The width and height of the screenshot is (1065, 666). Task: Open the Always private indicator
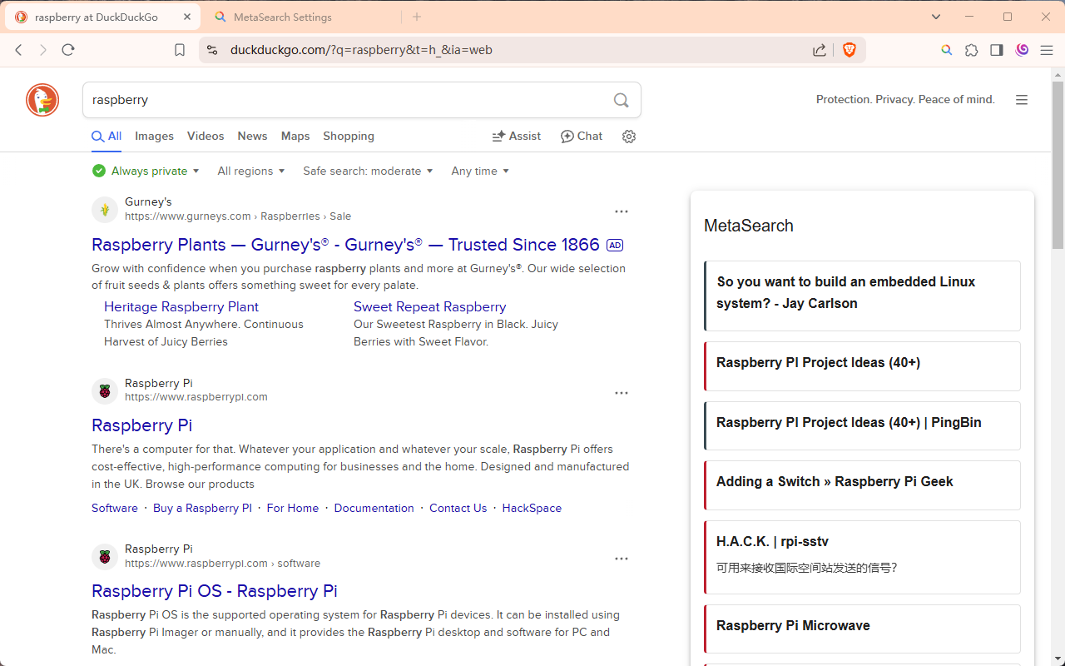pyautogui.click(x=146, y=171)
